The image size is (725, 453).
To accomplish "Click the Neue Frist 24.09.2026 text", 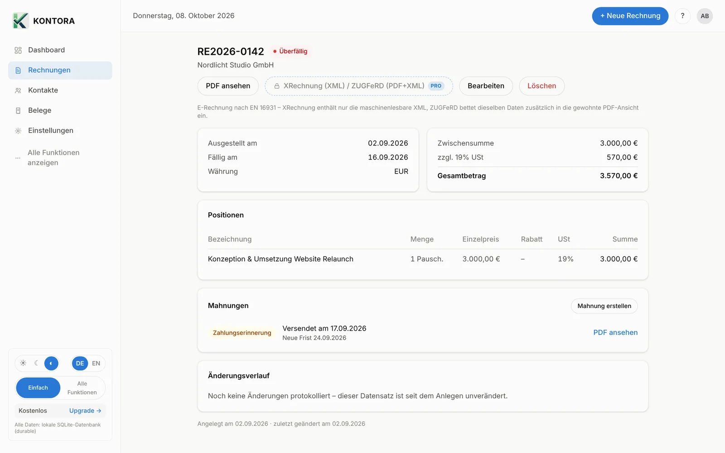I will click(314, 338).
